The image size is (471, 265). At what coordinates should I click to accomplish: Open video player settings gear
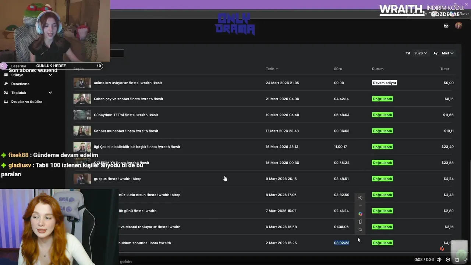[x=448, y=259]
